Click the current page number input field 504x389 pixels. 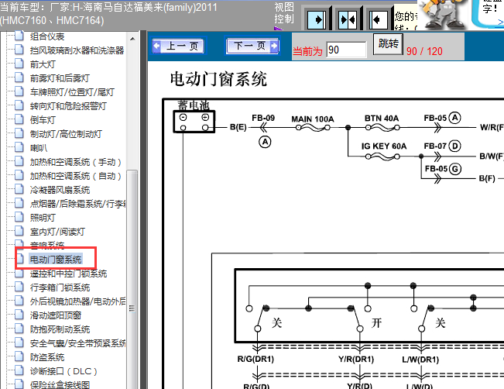(346, 50)
